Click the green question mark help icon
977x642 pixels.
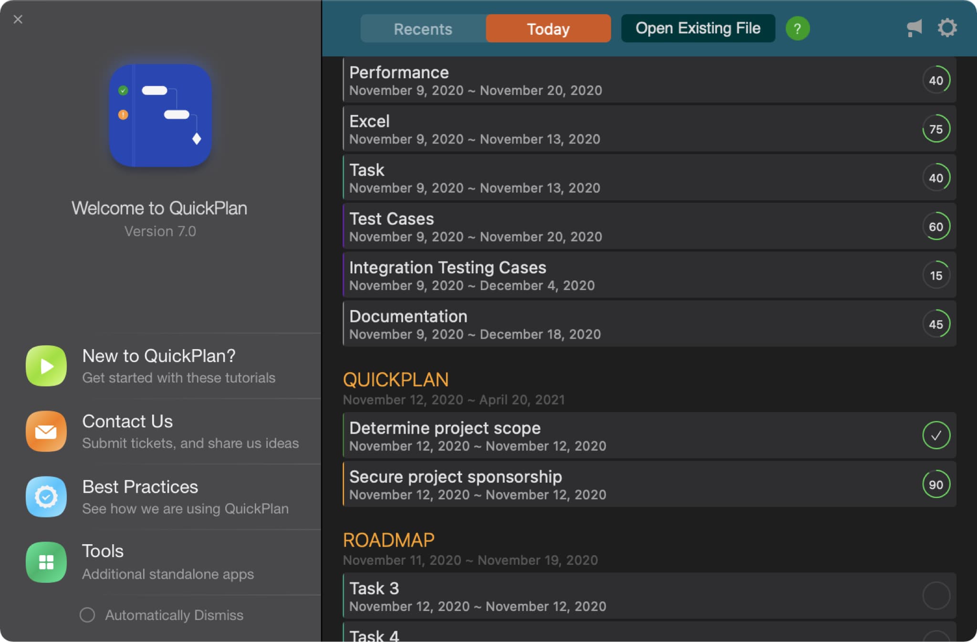[x=797, y=29]
